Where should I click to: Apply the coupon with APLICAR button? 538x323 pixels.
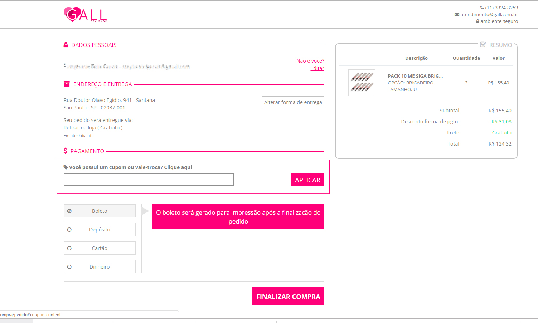[307, 180]
